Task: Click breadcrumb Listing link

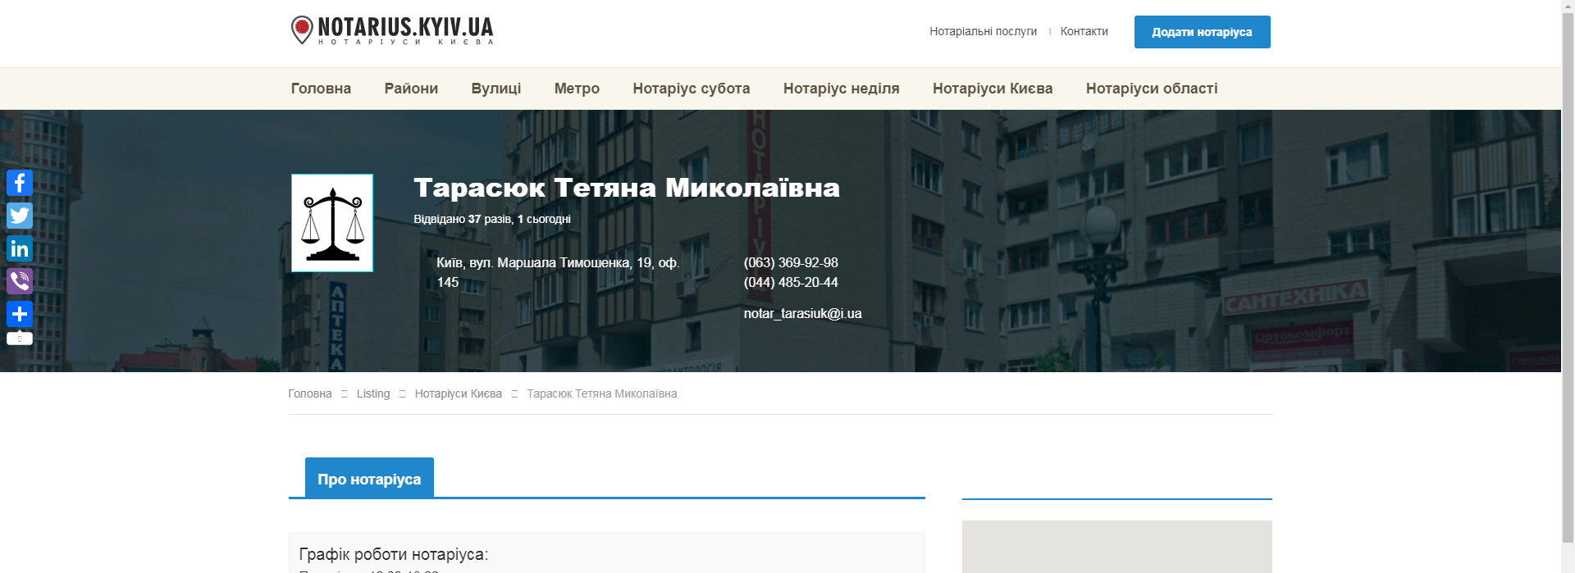Action: [373, 393]
